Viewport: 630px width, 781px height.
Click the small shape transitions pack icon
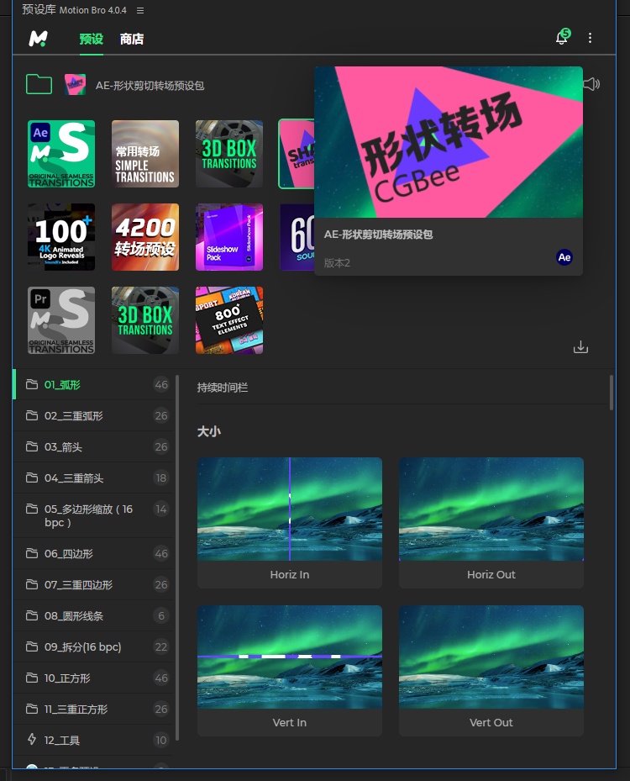(x=75, y=85)
